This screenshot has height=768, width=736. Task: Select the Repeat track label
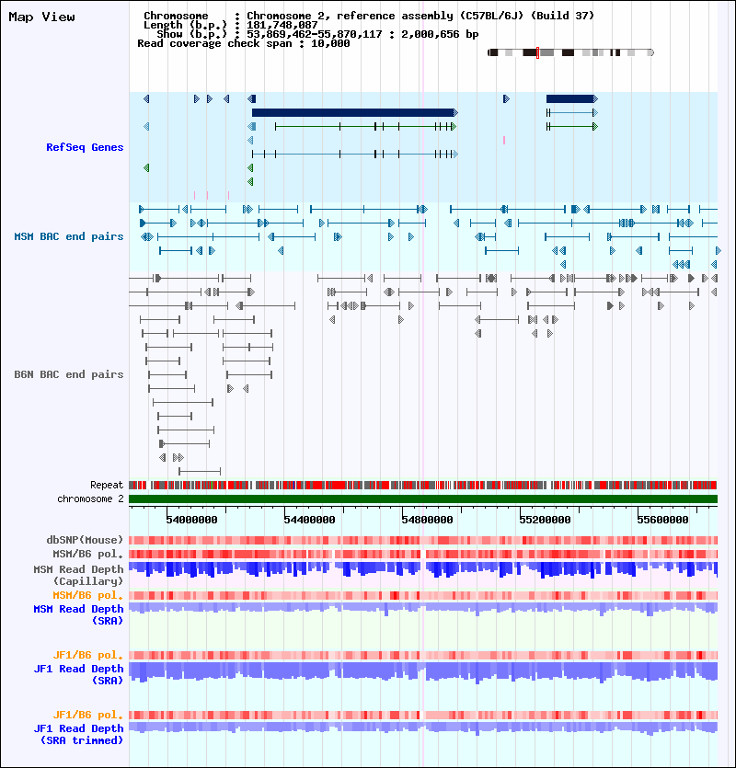pos(107,485)
